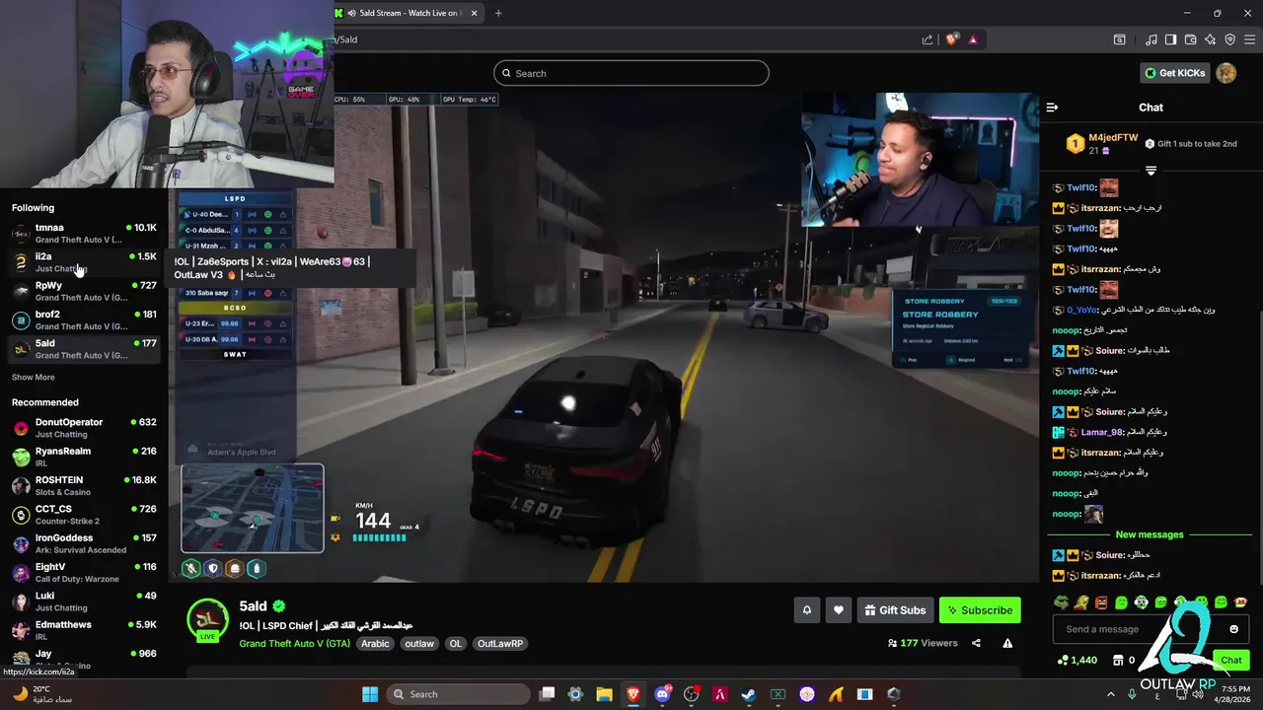Toggle the browser sidebar panel icon
The width and height of the screenshot is (1263, 710).
[1170, 39]
